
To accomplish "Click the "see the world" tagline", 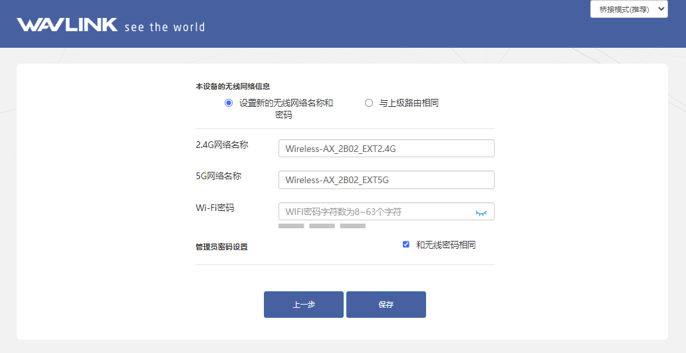I will 164,27.
